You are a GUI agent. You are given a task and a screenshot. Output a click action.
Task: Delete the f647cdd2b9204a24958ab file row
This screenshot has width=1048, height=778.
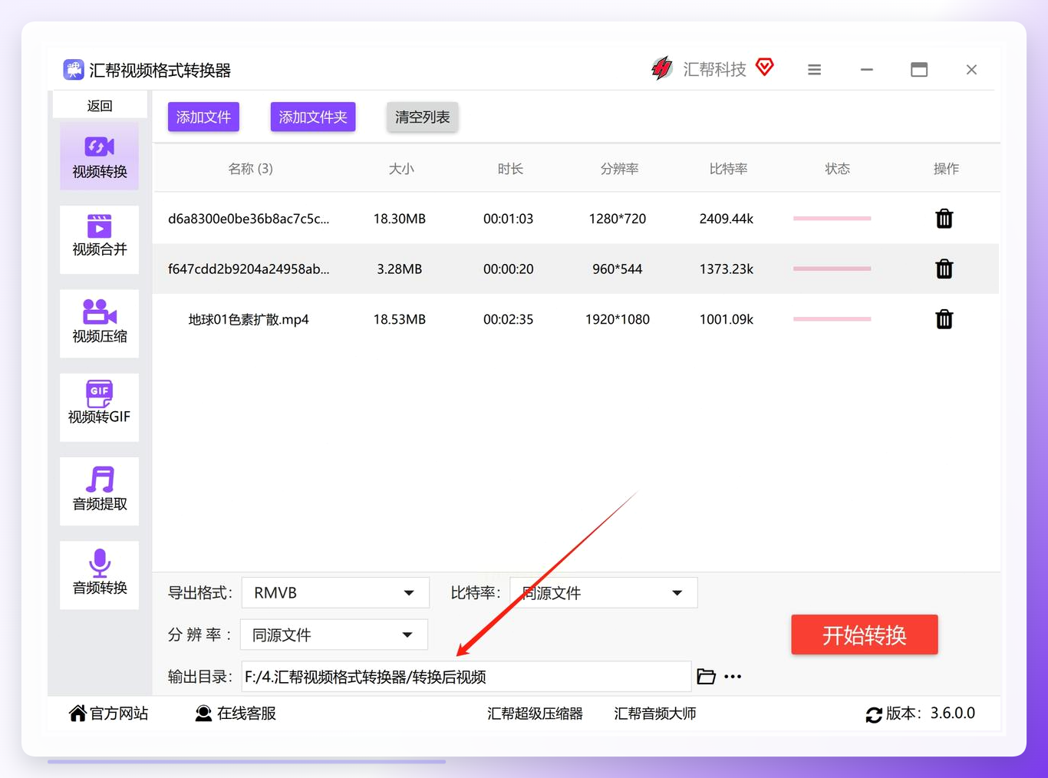tap(944, 269)
